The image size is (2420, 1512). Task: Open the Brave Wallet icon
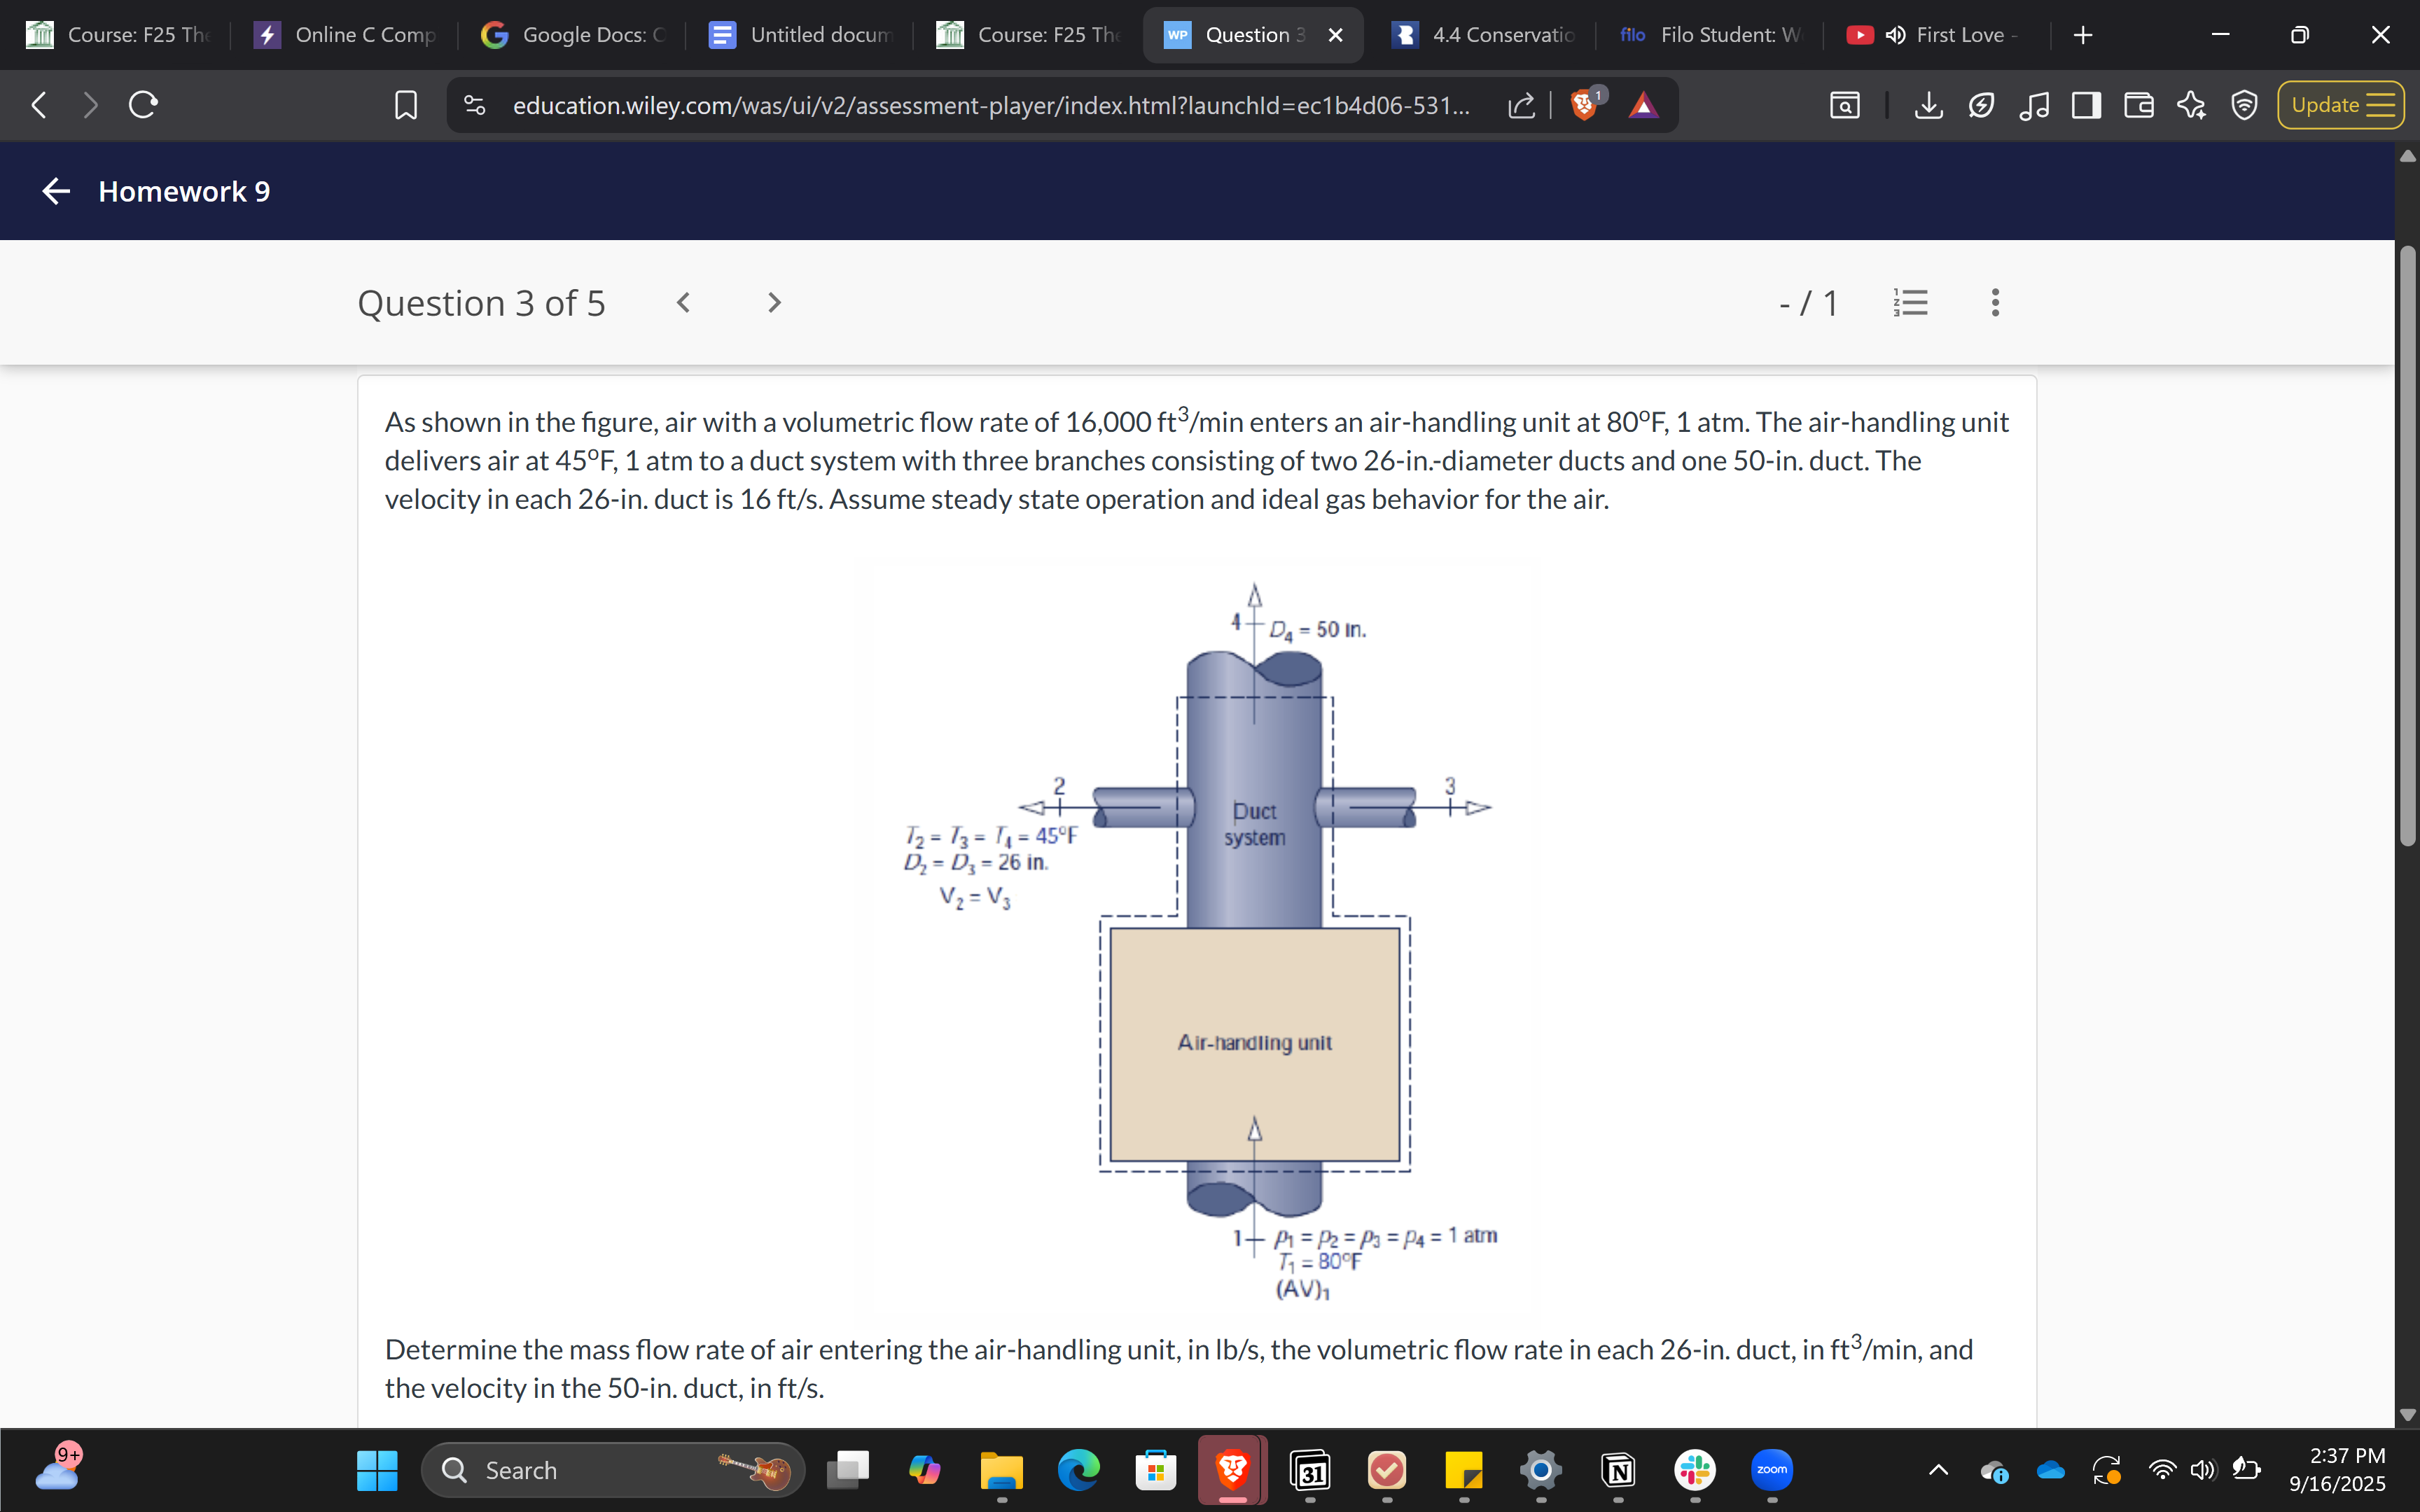(2138, 105)
